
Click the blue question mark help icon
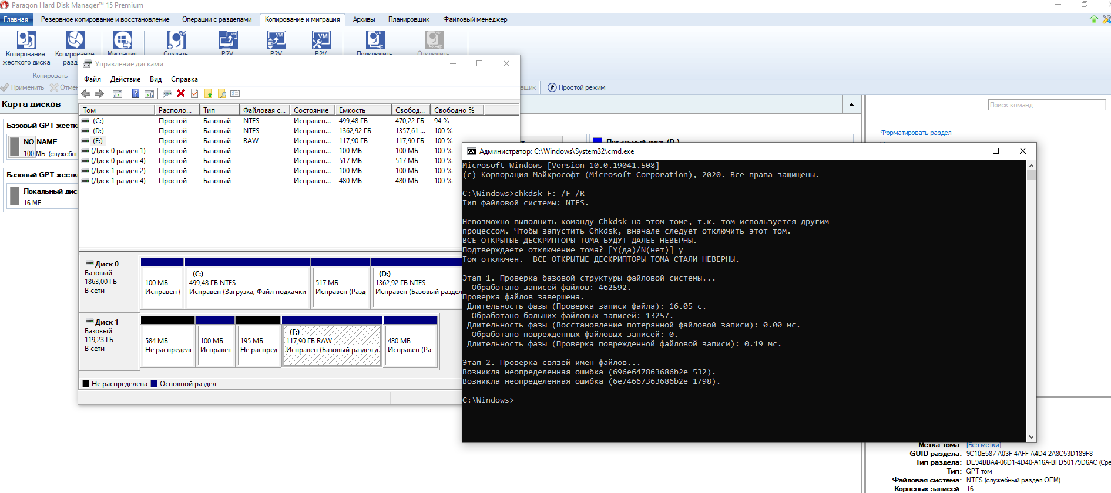pos(135,94)
